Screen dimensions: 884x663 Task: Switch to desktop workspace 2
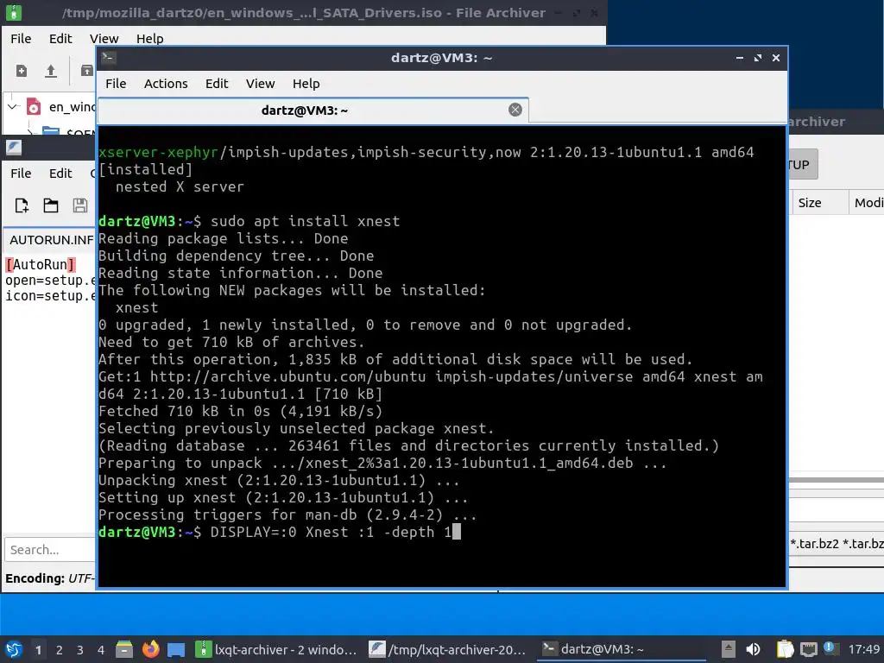pyautogui.click(x=60, y=650)
